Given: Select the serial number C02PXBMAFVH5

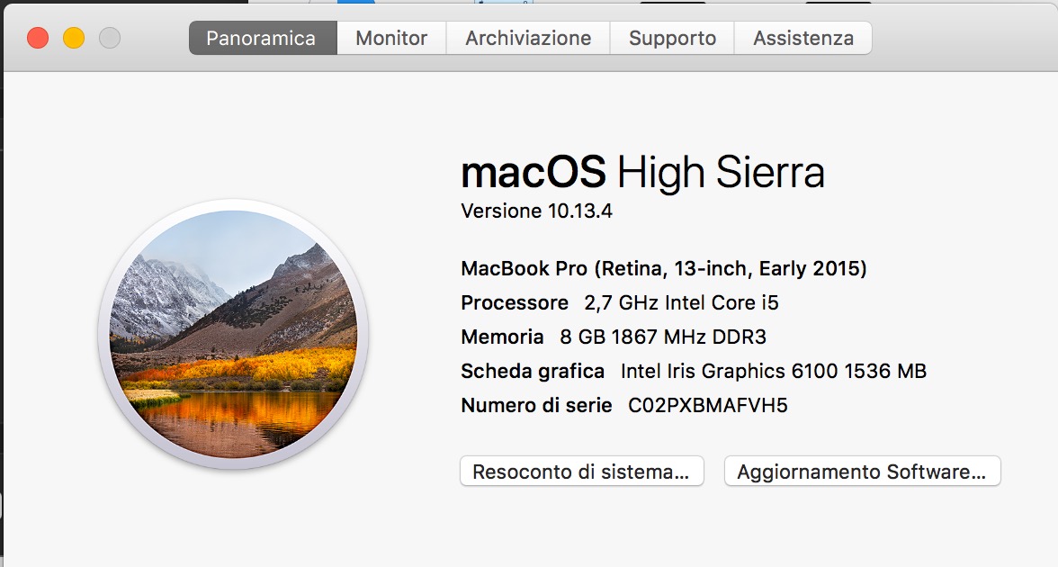Looking at the screenshot, I should (708, 405).
